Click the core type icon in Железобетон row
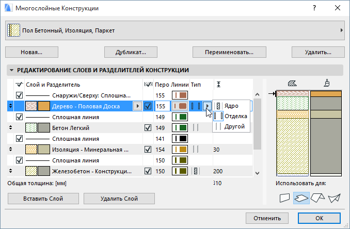The image size is (350, 229). coord(196,171)
